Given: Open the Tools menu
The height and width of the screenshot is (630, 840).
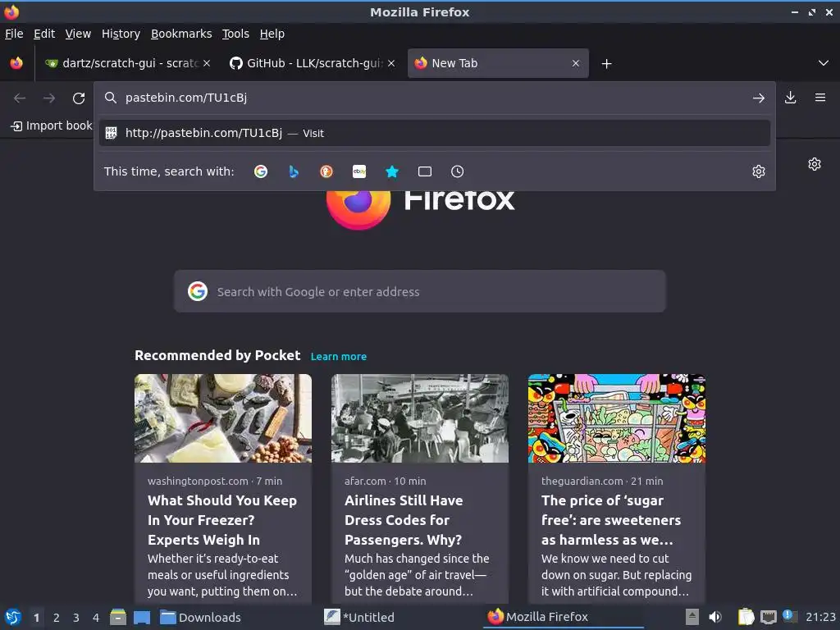Looking at the screenshot, I should pyautogui.click(x=235, y=34).
